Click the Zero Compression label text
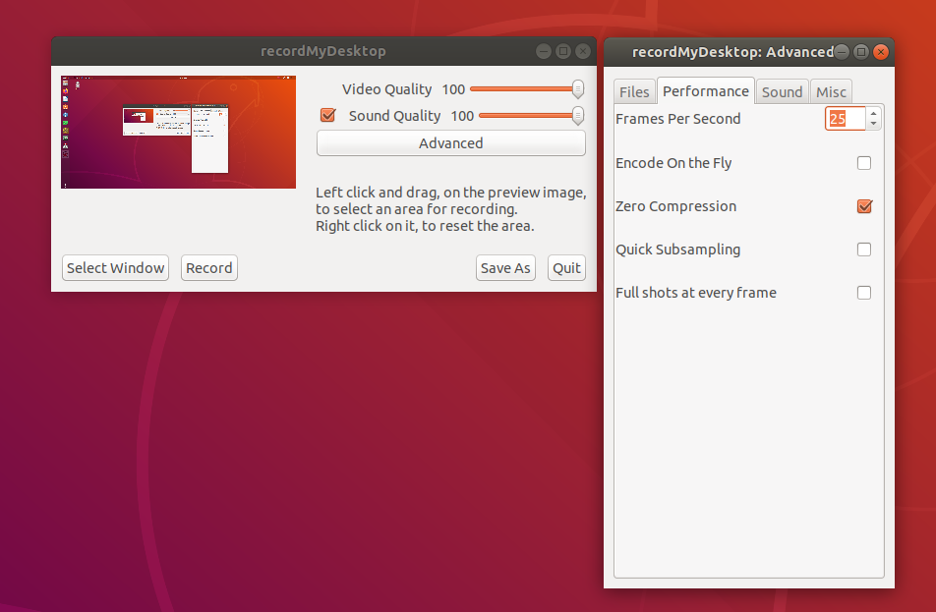936x612 pixels. pos(675,206)
